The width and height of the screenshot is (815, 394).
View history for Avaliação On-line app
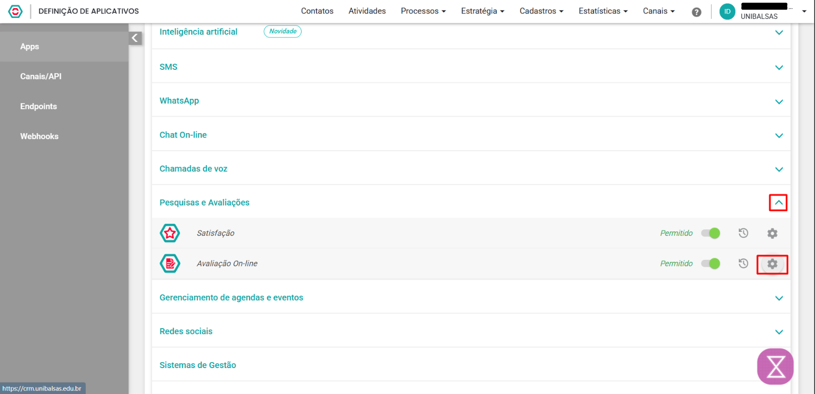tap(743, 263)
